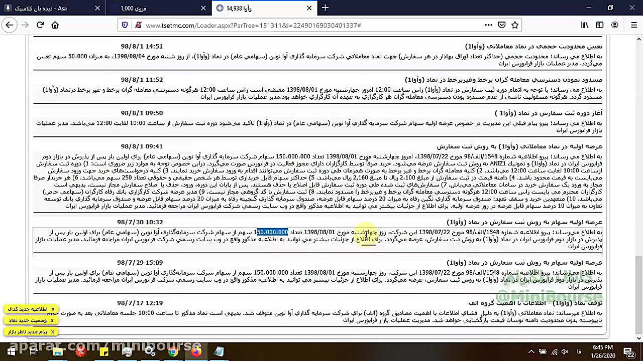The image size is (643, 361).
Task: Open the page actions three-dots menu
Action: tap(488, 25)
